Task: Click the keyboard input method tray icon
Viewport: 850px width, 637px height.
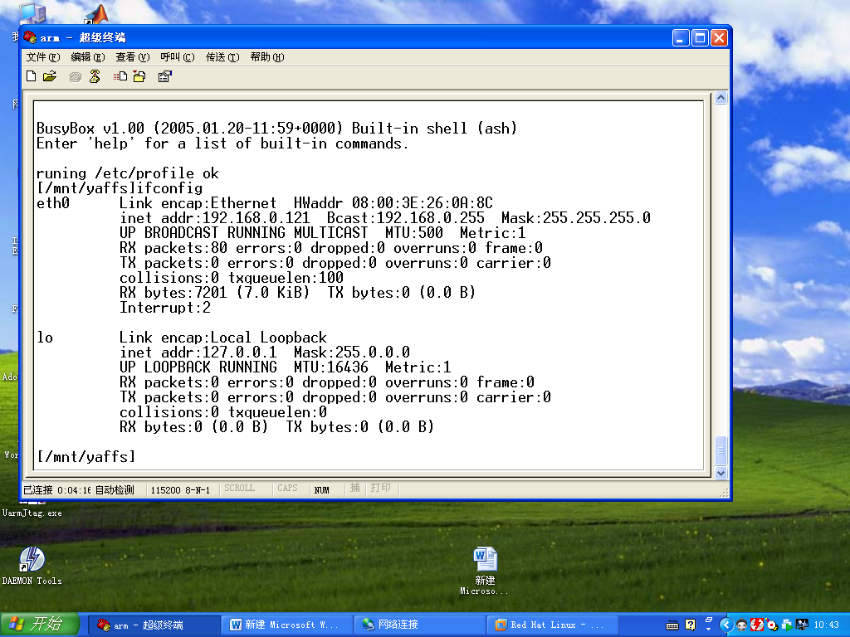Action: [x=672, y=625]
